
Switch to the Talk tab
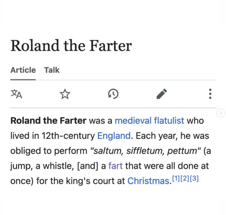coord(52,70)
